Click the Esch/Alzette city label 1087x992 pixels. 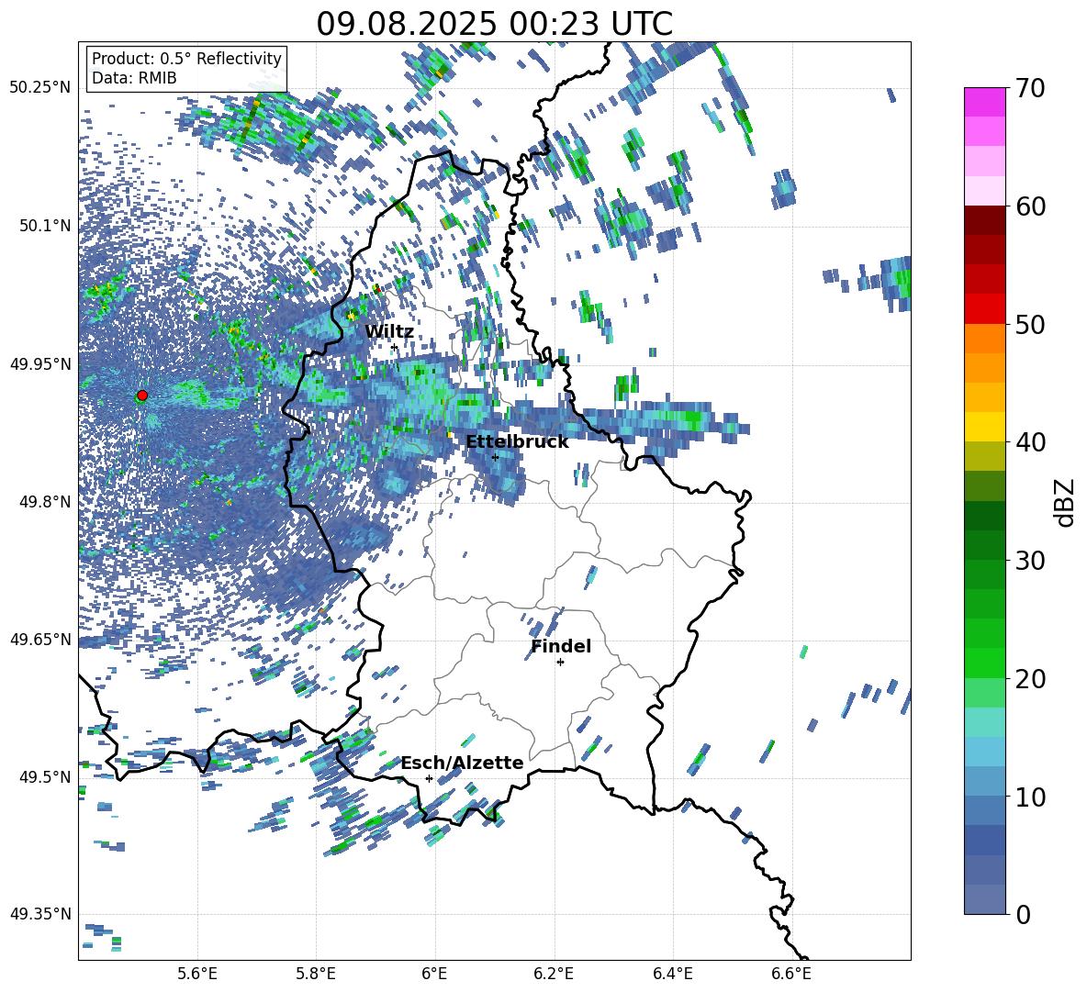463,763
